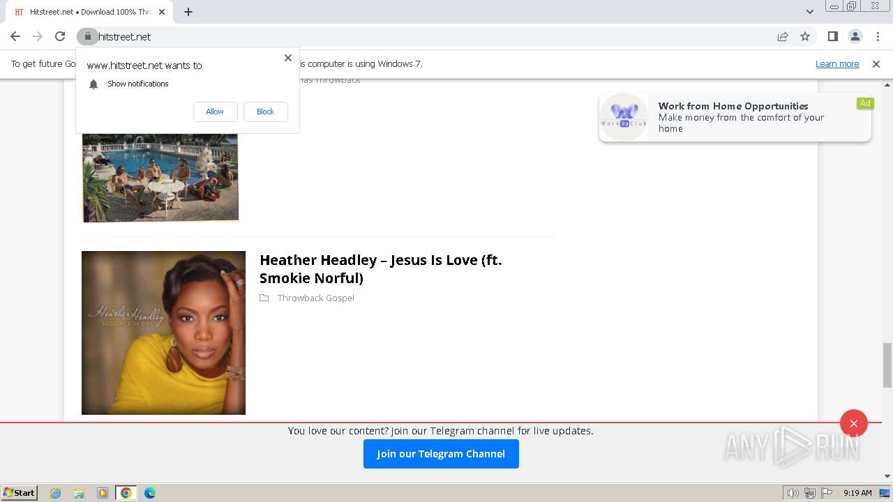
Task: Switch to Chrome taskbar icon
Action: pyautogui.click(x=126, y=493)
